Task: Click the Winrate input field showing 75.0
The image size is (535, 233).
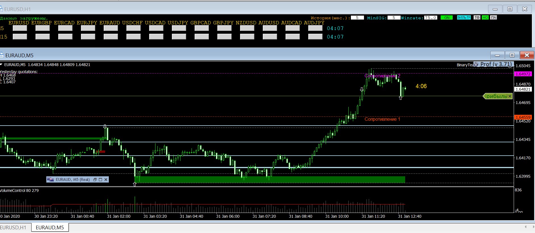Action: [x=430, y=18]
